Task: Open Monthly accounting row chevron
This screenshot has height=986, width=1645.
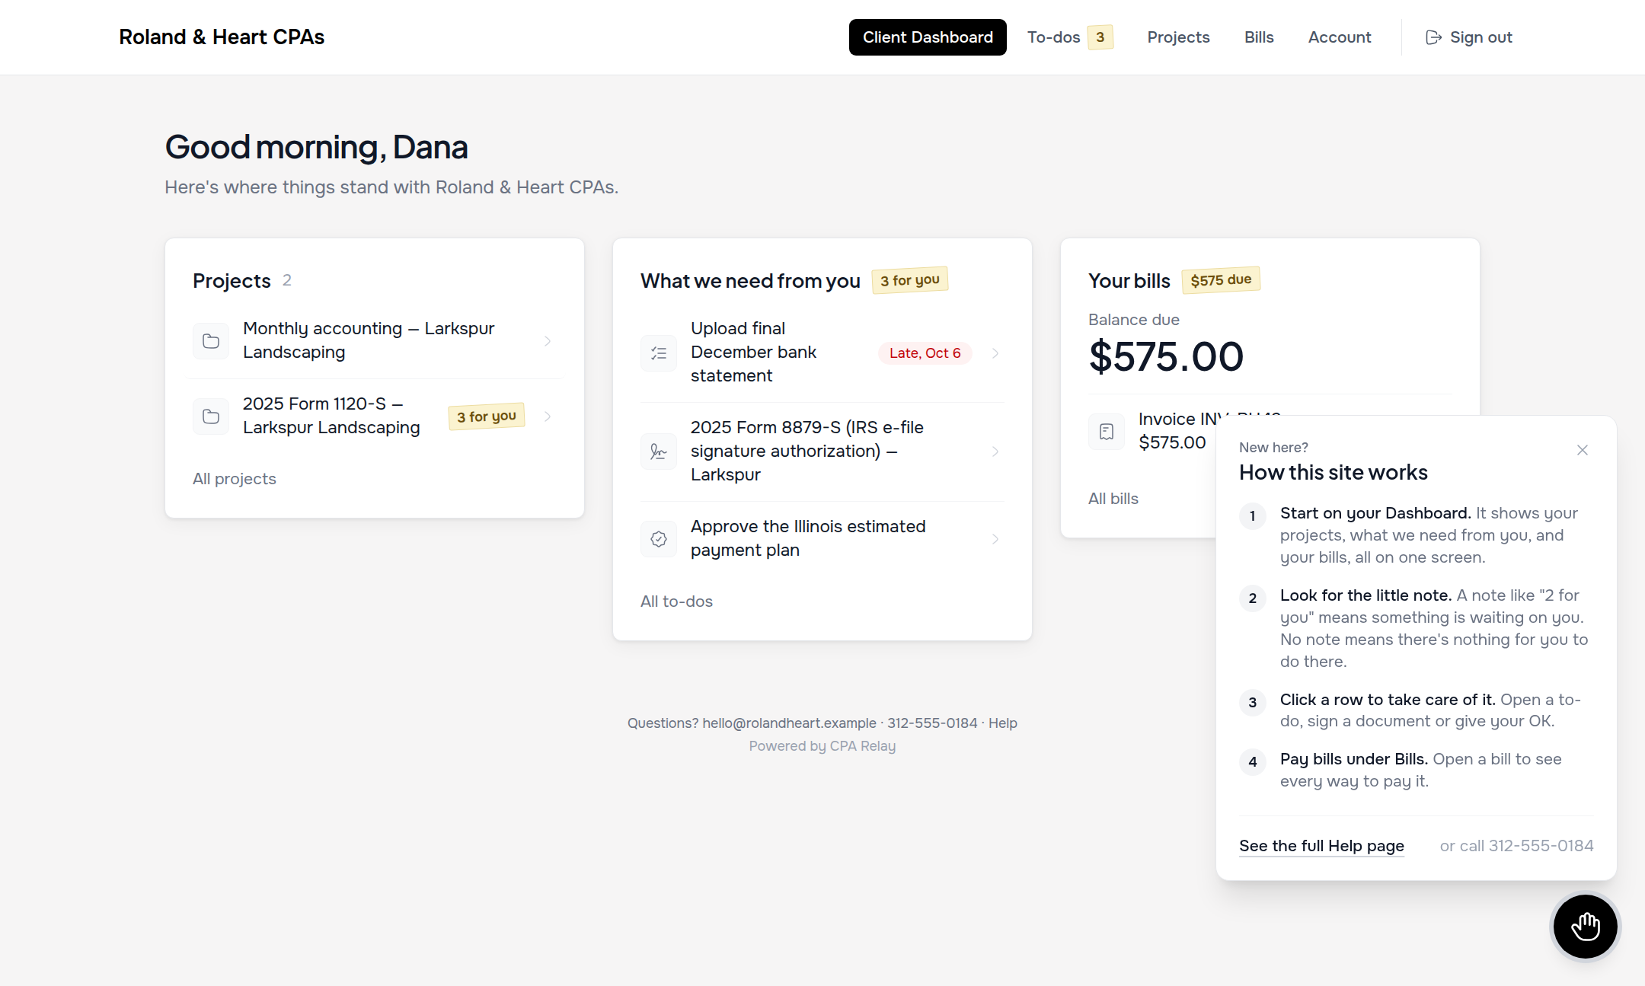Action: pos(548,341)
